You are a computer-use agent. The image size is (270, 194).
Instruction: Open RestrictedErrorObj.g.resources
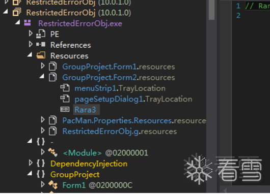click(120, 132)
